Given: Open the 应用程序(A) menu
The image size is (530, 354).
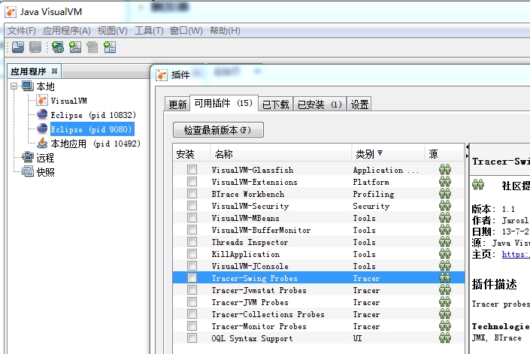Looking at the screenshot, I should pyautogui.click(x=67, y=31).
